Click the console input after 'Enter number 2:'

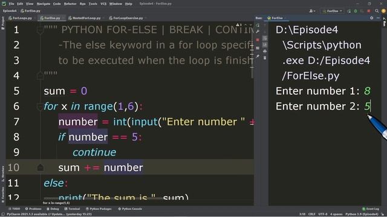[367, 106]
